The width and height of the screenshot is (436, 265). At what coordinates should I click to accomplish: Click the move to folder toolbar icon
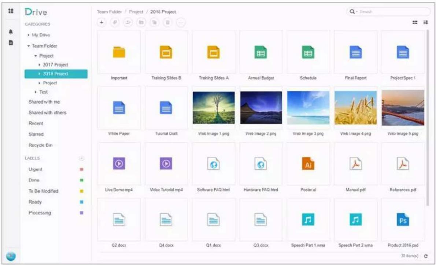[141, 22]
